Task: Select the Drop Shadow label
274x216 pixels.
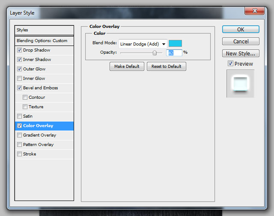Action: coord(36,50)
